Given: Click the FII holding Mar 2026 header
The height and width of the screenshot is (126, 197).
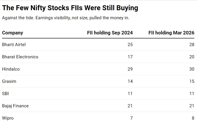Looking at the screenshot, I should click(x=171, y=33).
